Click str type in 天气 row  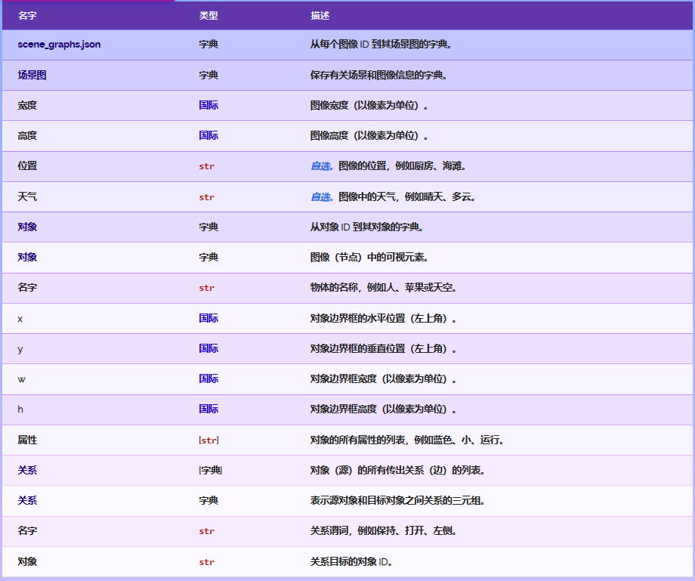point(206,196)
